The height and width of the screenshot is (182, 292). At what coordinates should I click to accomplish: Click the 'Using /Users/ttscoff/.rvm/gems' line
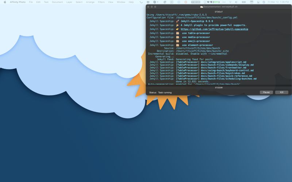(177, 15)
